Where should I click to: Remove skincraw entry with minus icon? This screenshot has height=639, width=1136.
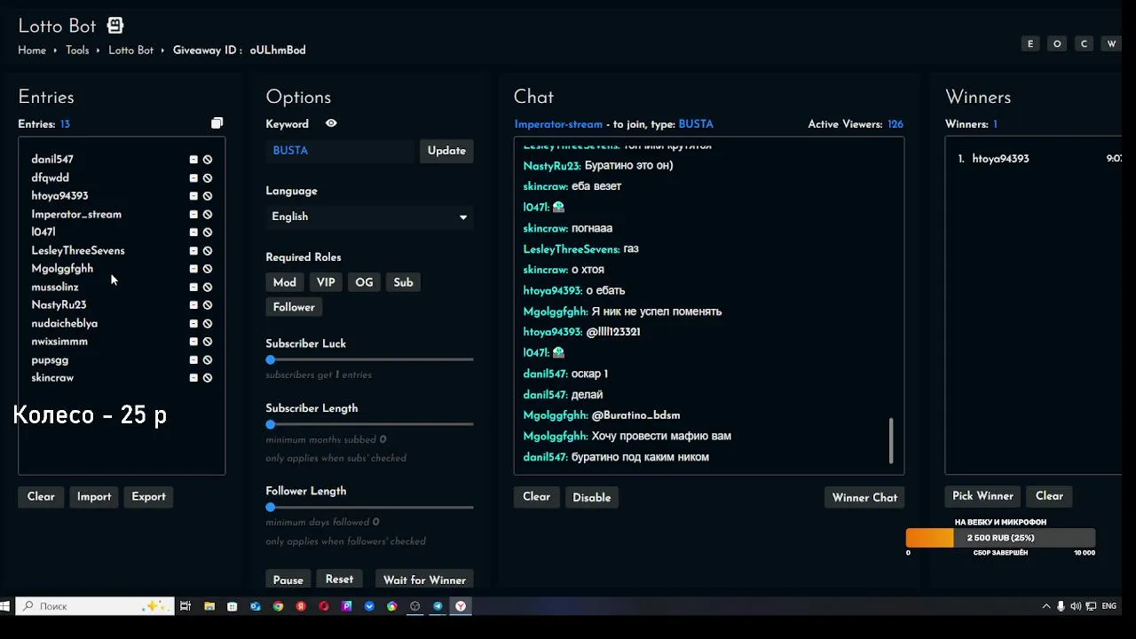pyautogui.click(x=193, y=378)
